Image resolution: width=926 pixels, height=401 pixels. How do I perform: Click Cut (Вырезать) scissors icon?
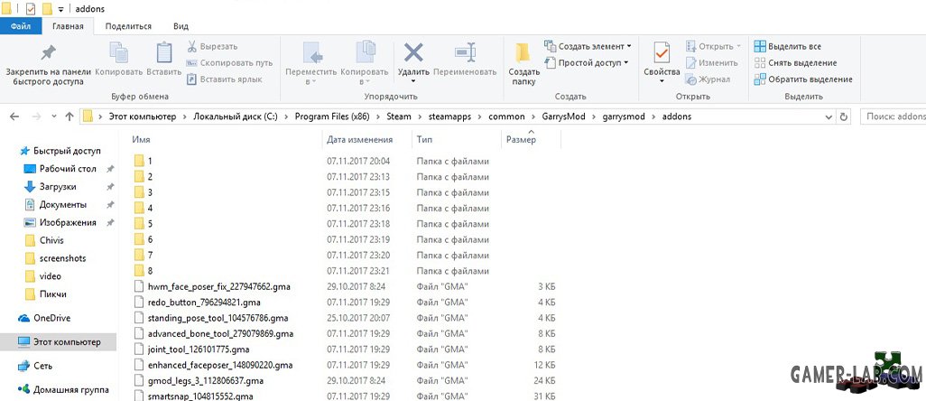pyautogui.click(x=192, y=46)
